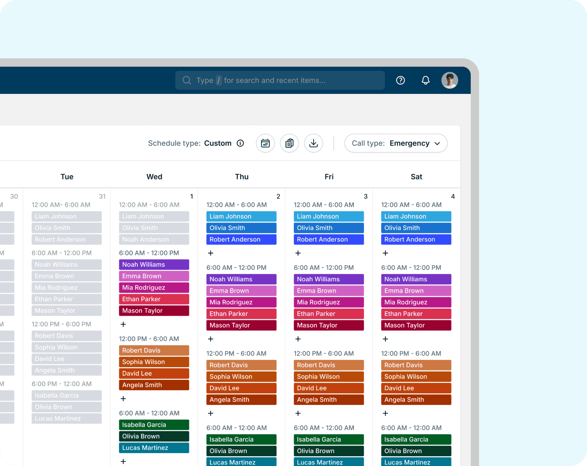This screenshot has width=587, height=466.
Task: Open the calendar view icon
Action: 265,143
